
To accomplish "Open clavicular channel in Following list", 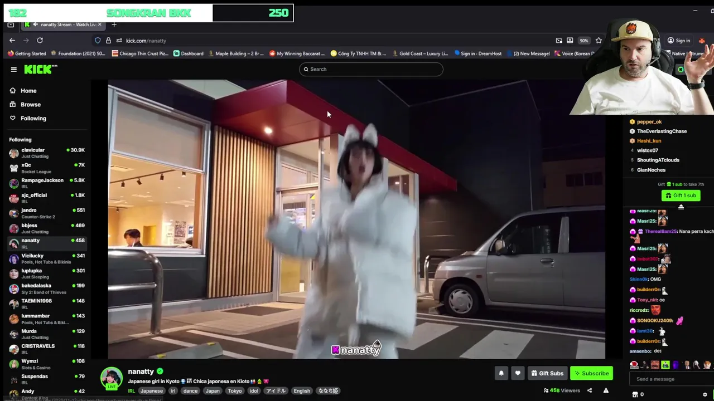I will (x=47, y=153).
